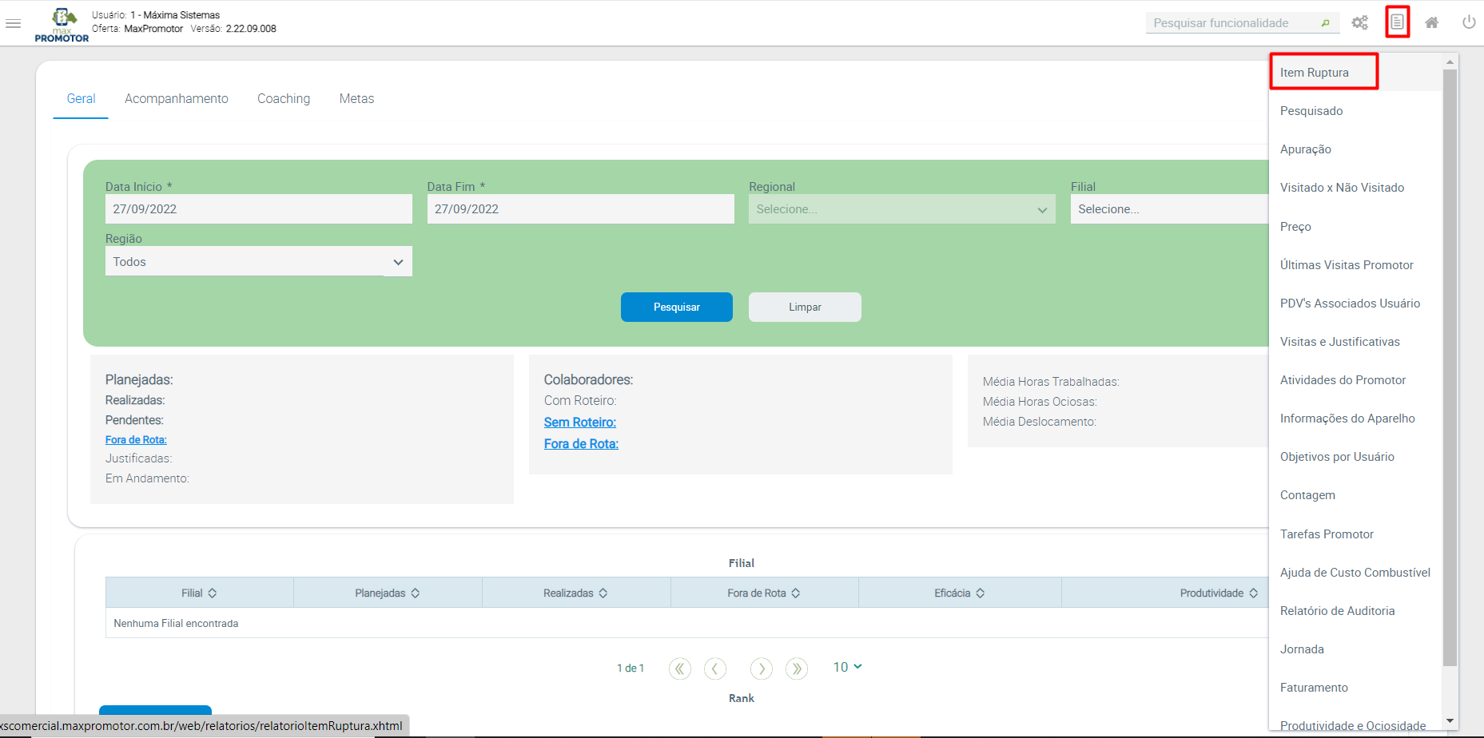The image size is (1484, 738).
Task: Switch to the Acompanhamento tab
Action: coord(177,98)
